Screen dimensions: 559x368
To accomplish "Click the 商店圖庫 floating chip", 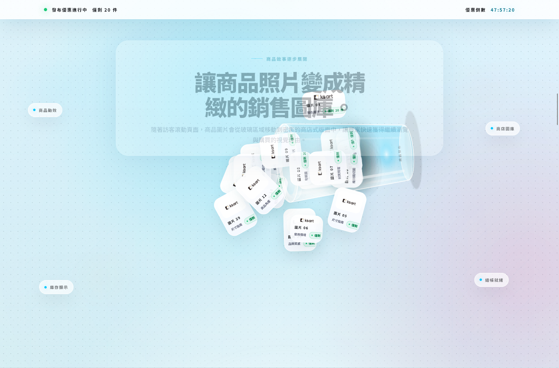I will (x=503, y=129).
